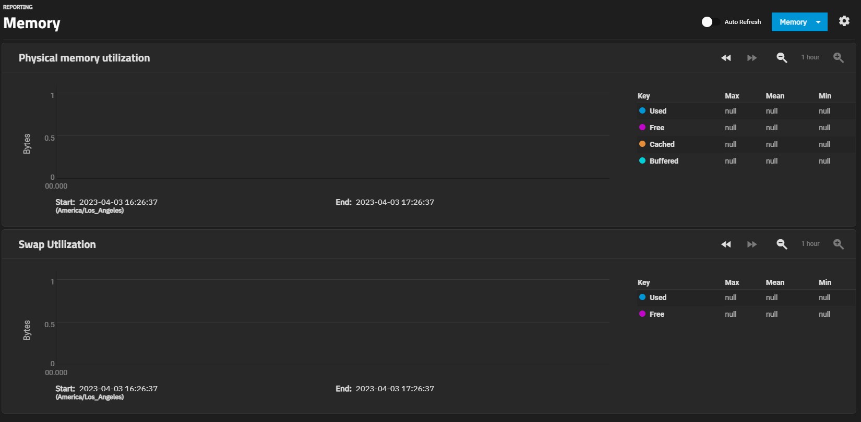Click the dropdown arrow on Memory button

818,22
